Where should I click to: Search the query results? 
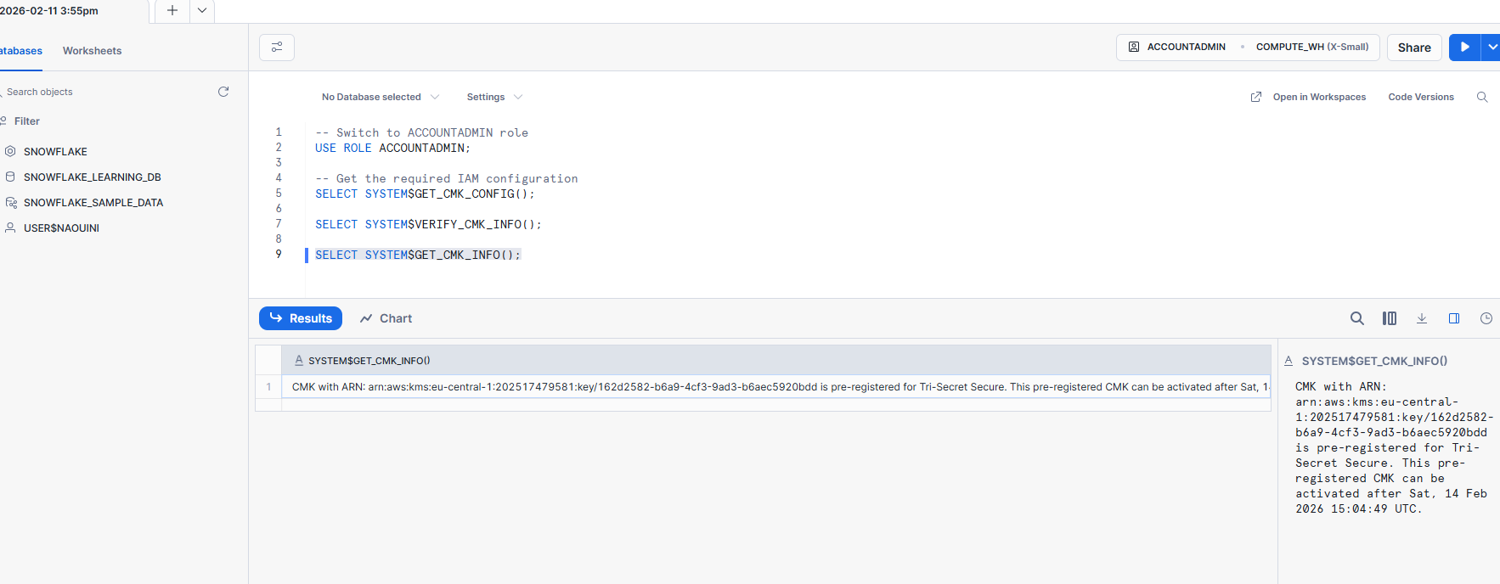pyautogui.click(x=1357, y=318)
